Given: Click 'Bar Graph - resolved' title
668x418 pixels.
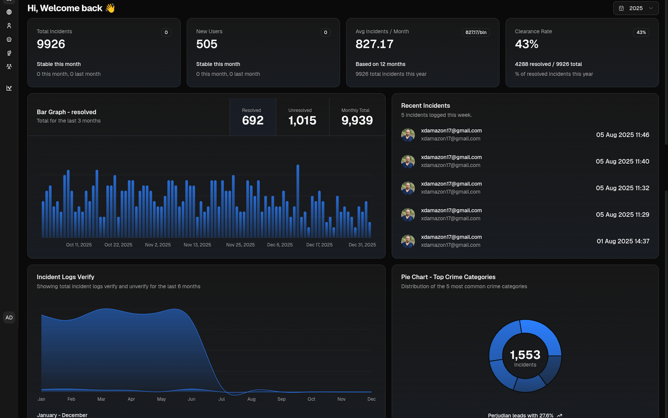Looking at the screenshot, I should coord(66,112).
